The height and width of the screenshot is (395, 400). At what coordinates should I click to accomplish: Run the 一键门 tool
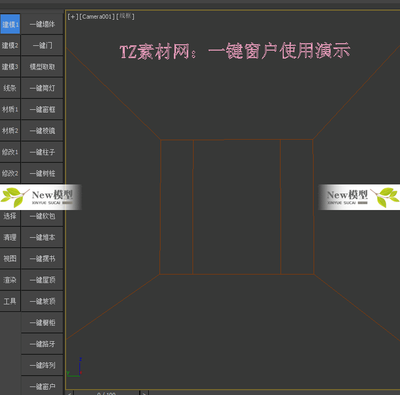pyautogui.click(x=42, y=45)
